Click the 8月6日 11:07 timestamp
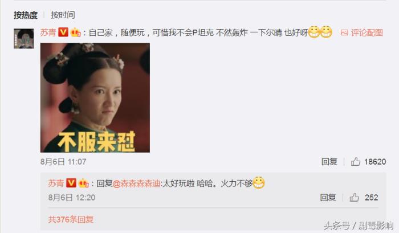 [63, 162]
